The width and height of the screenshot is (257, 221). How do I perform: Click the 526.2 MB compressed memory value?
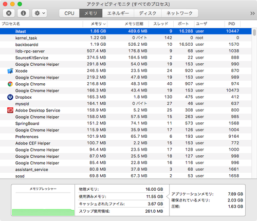(138, 44)
